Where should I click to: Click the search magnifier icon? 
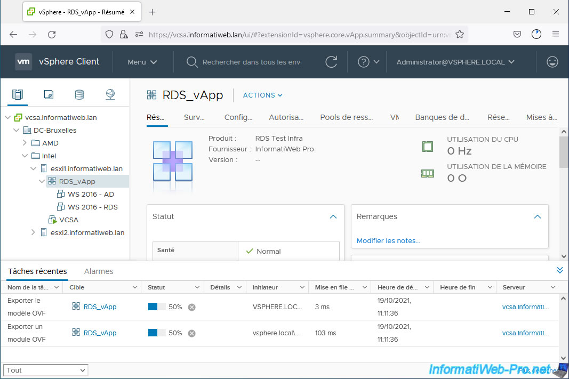192,62
